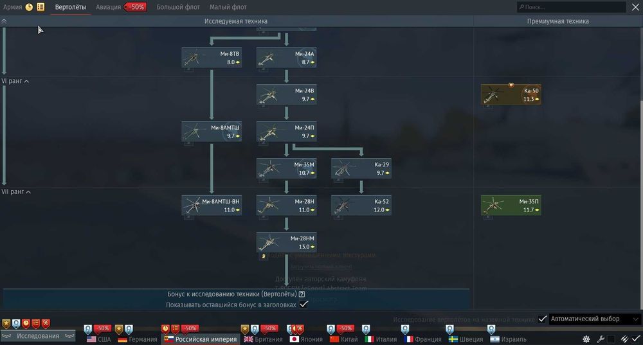Click the wrench icon in bottom bar
Image resolution: width=643 pixels, height=345 pixels.
pos(601,339)
